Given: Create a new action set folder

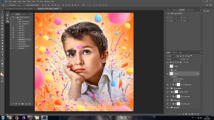Looking at the screenshot, I should (x=23, y=104).
